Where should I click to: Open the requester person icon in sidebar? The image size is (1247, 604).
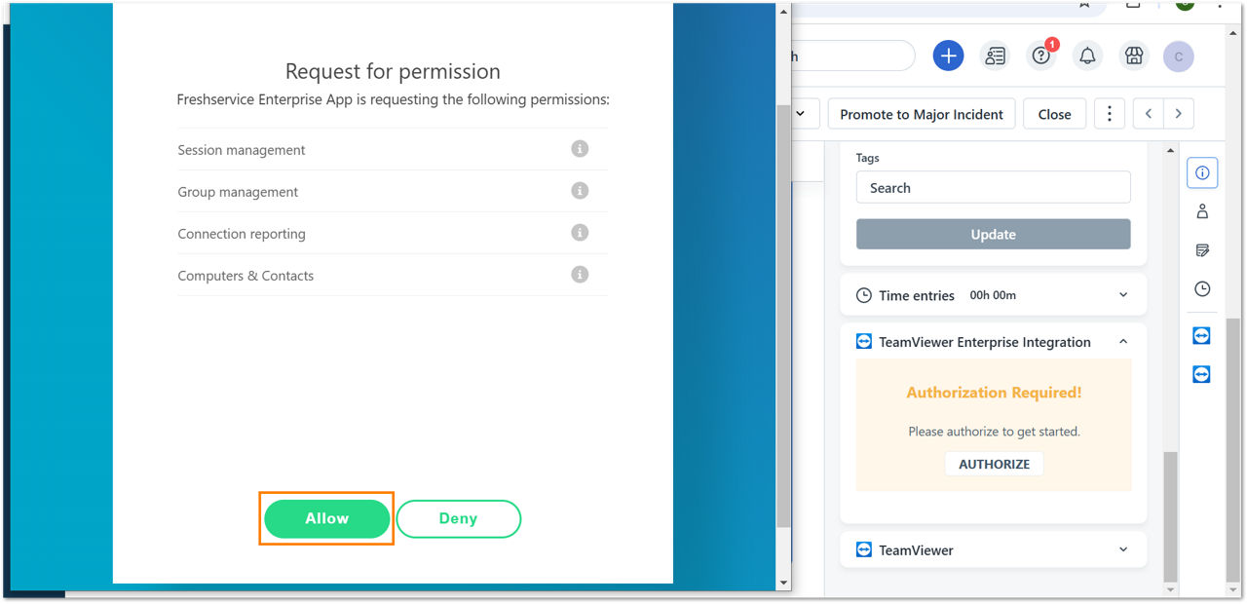[x=1202, y=211]
